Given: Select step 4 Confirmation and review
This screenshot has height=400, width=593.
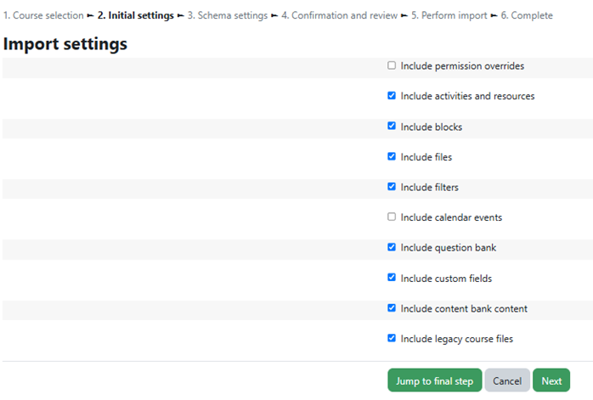Looking at the screenshot, I should click(339, 15).
